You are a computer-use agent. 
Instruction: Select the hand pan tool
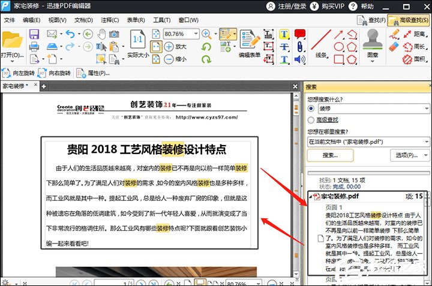[x=101, y=34]
